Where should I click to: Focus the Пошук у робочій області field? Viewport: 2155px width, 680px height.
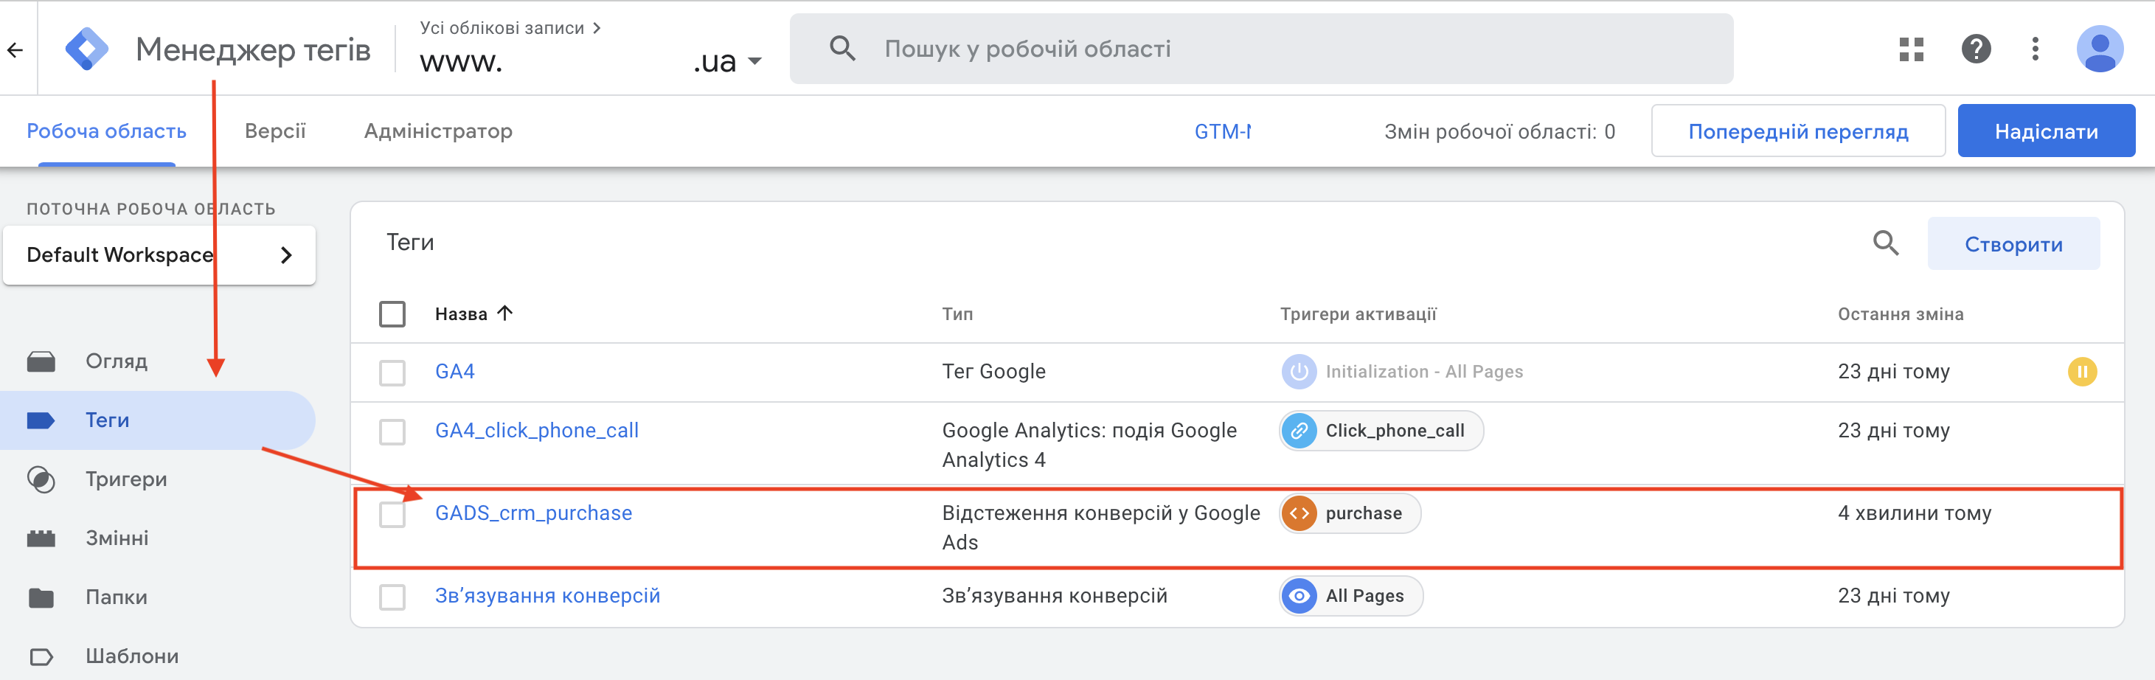1260,49
